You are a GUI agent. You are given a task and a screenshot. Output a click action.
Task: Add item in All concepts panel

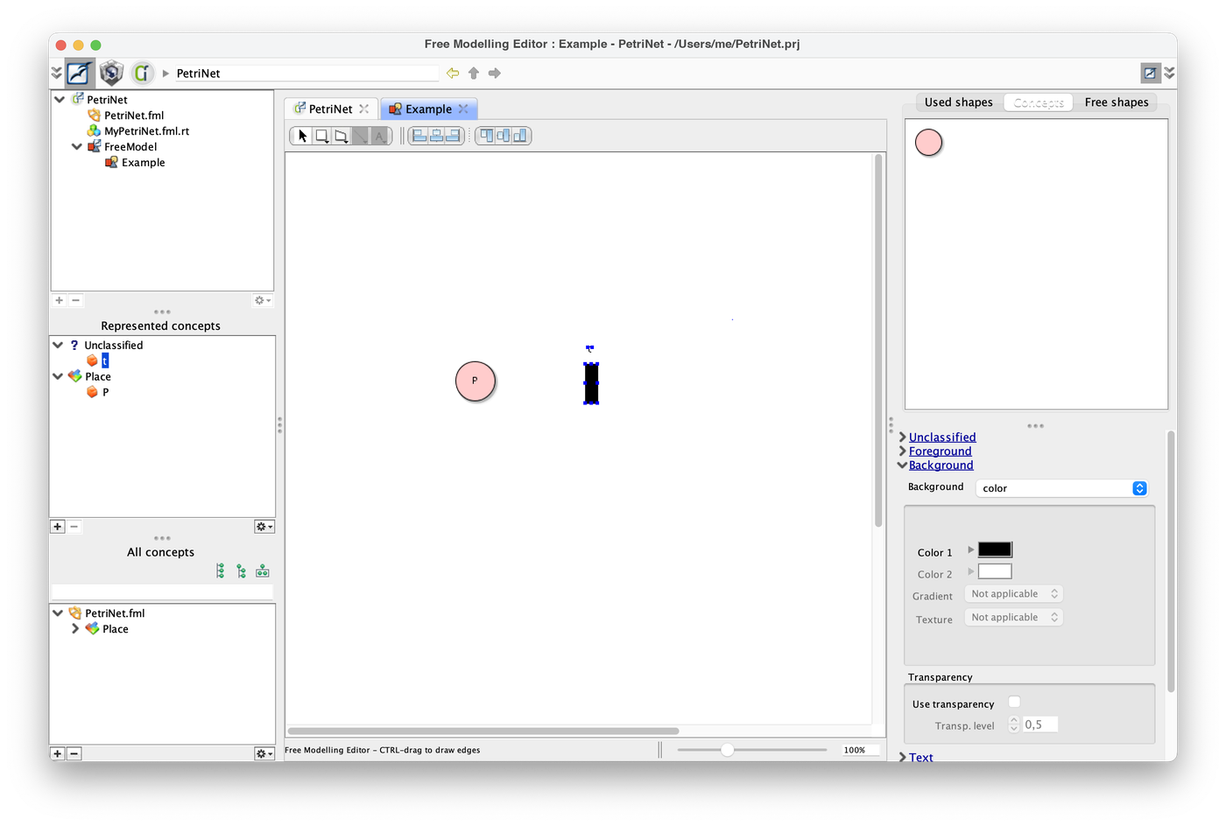click(x=58, y=753)
